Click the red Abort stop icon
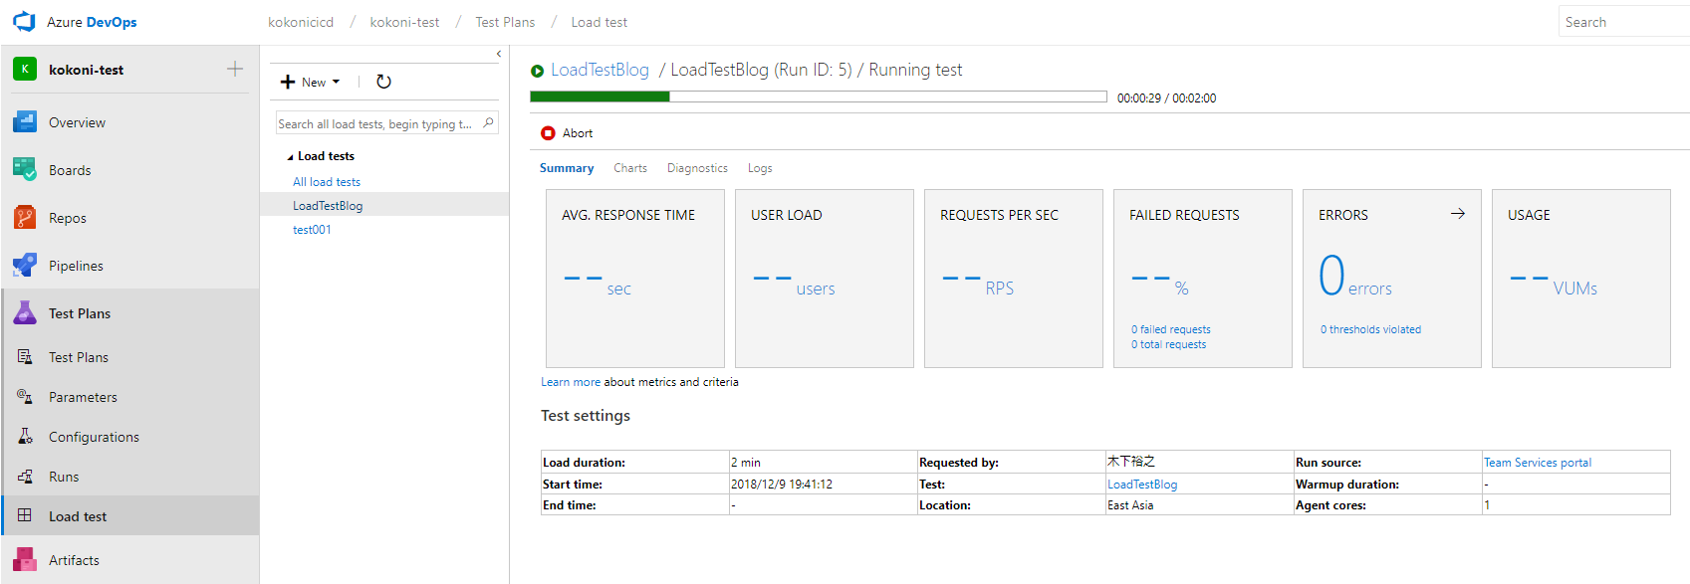 click(x=548, y=133)
